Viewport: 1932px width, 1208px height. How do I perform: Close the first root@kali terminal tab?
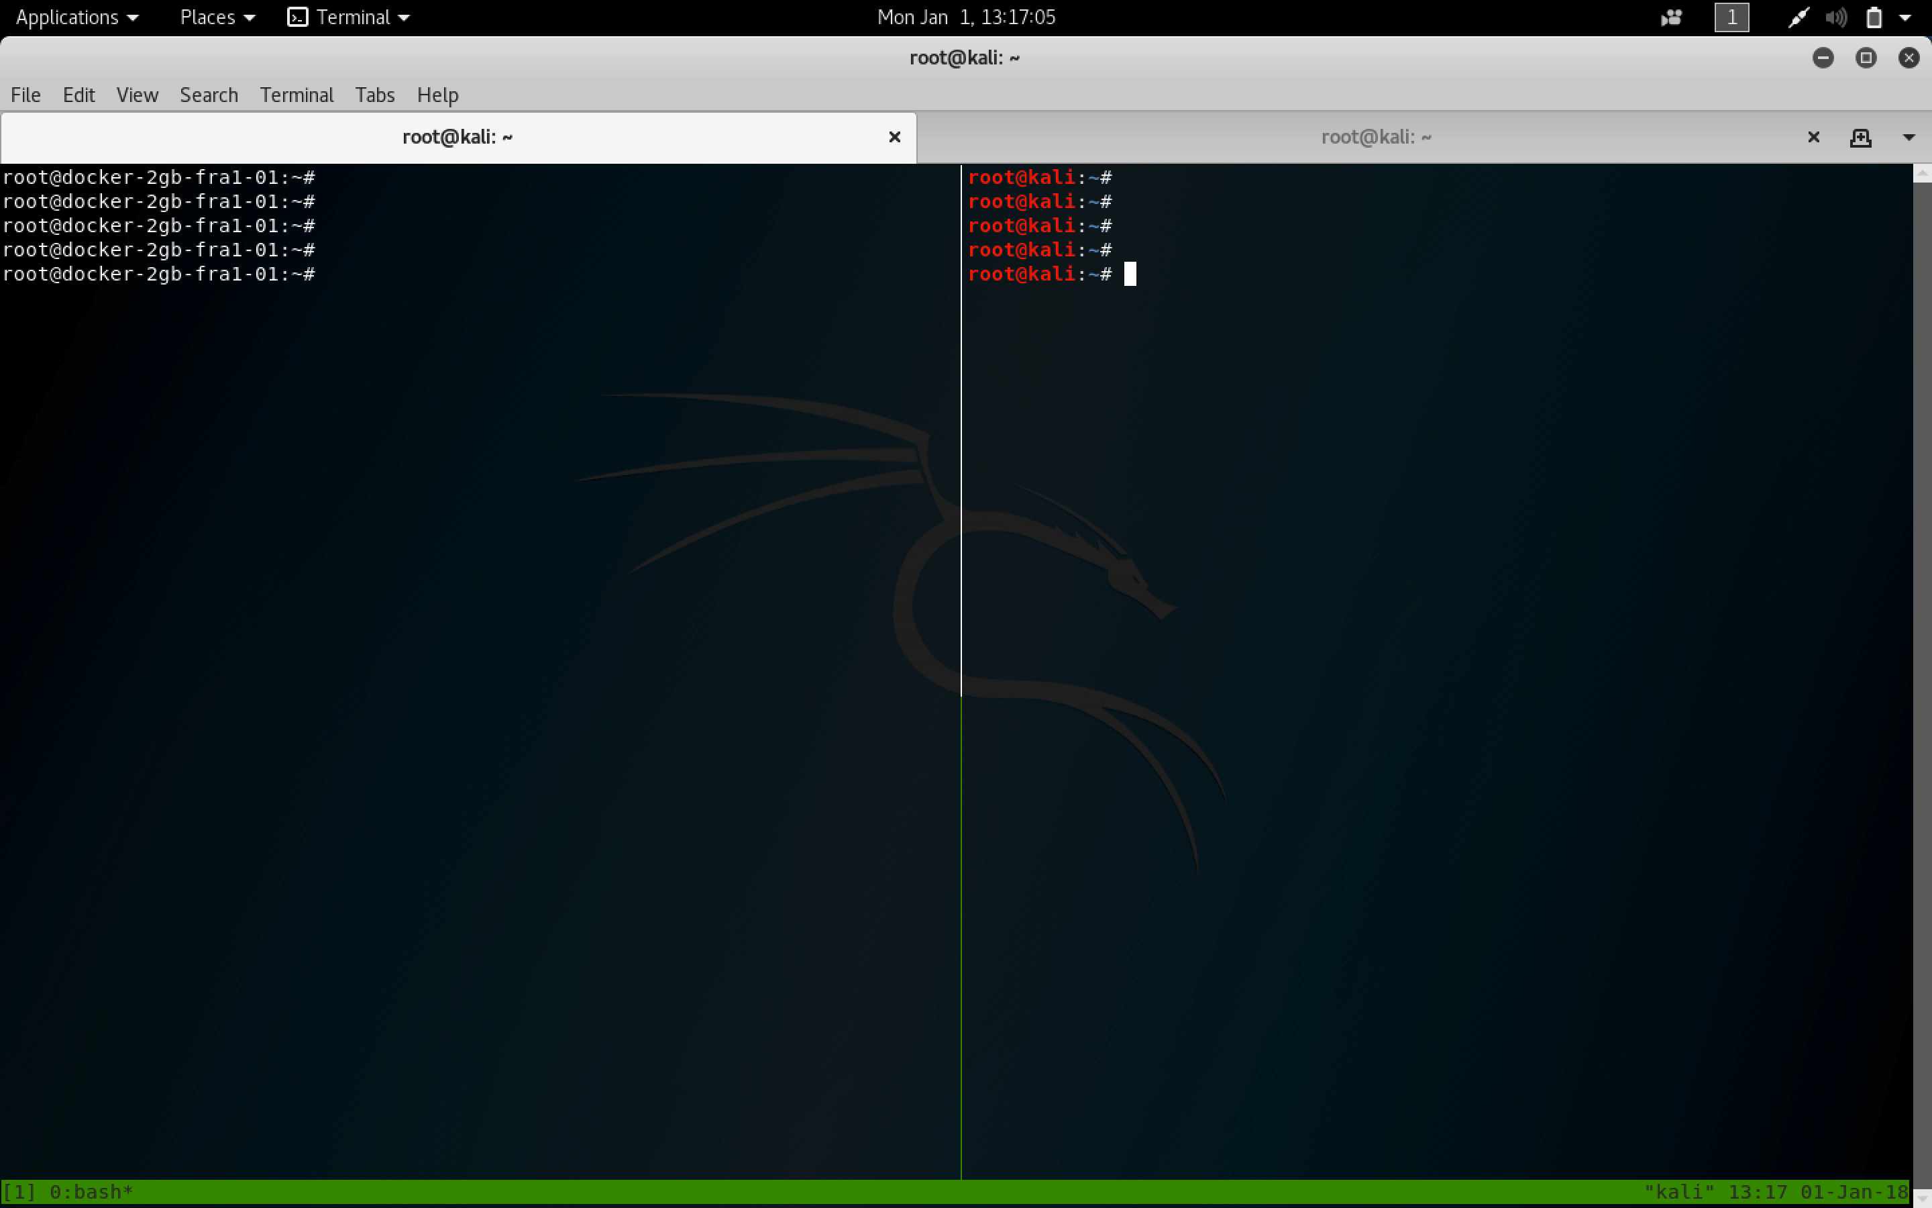pyautogui.click(x=894, y=138)
